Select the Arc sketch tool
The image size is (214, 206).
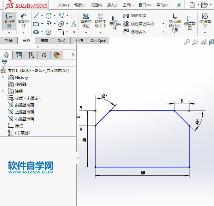[x=49, y=24]
